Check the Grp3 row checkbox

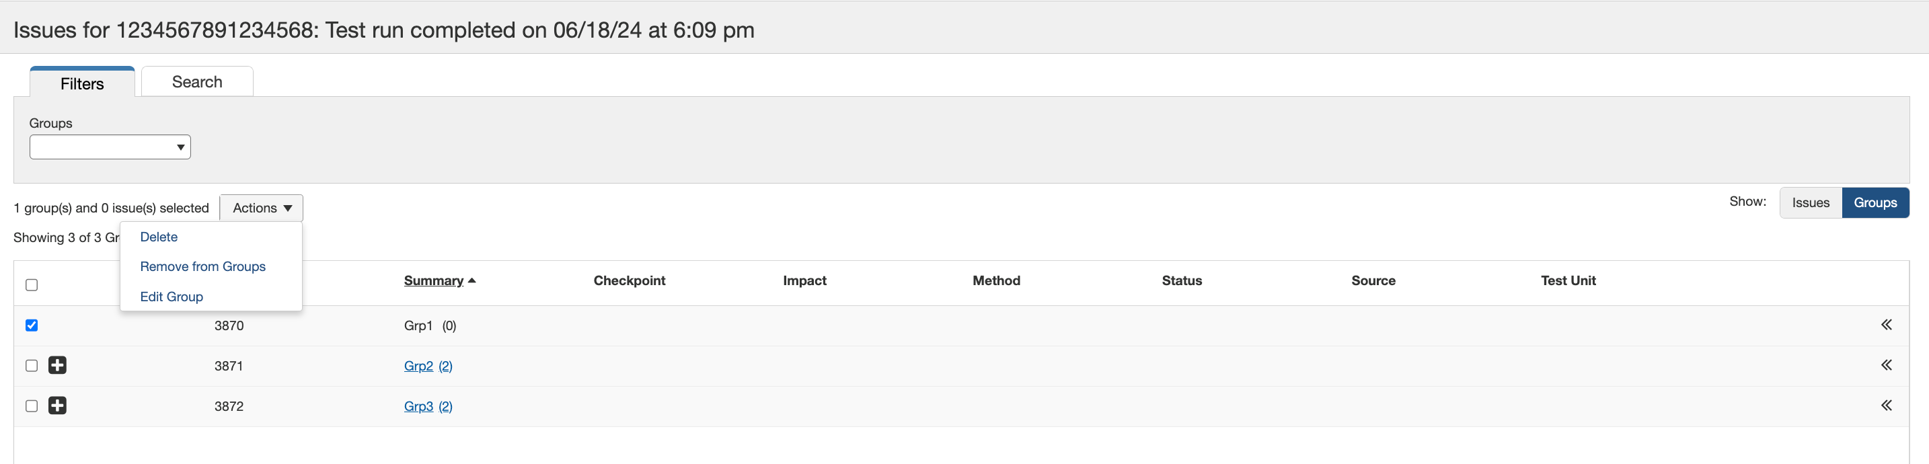(x=32, y=405)
